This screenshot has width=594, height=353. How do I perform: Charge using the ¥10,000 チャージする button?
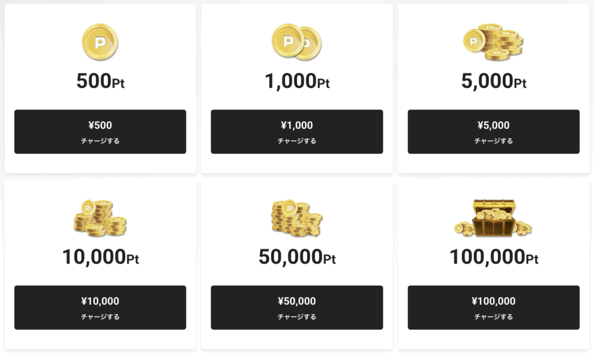click(100, 308)
